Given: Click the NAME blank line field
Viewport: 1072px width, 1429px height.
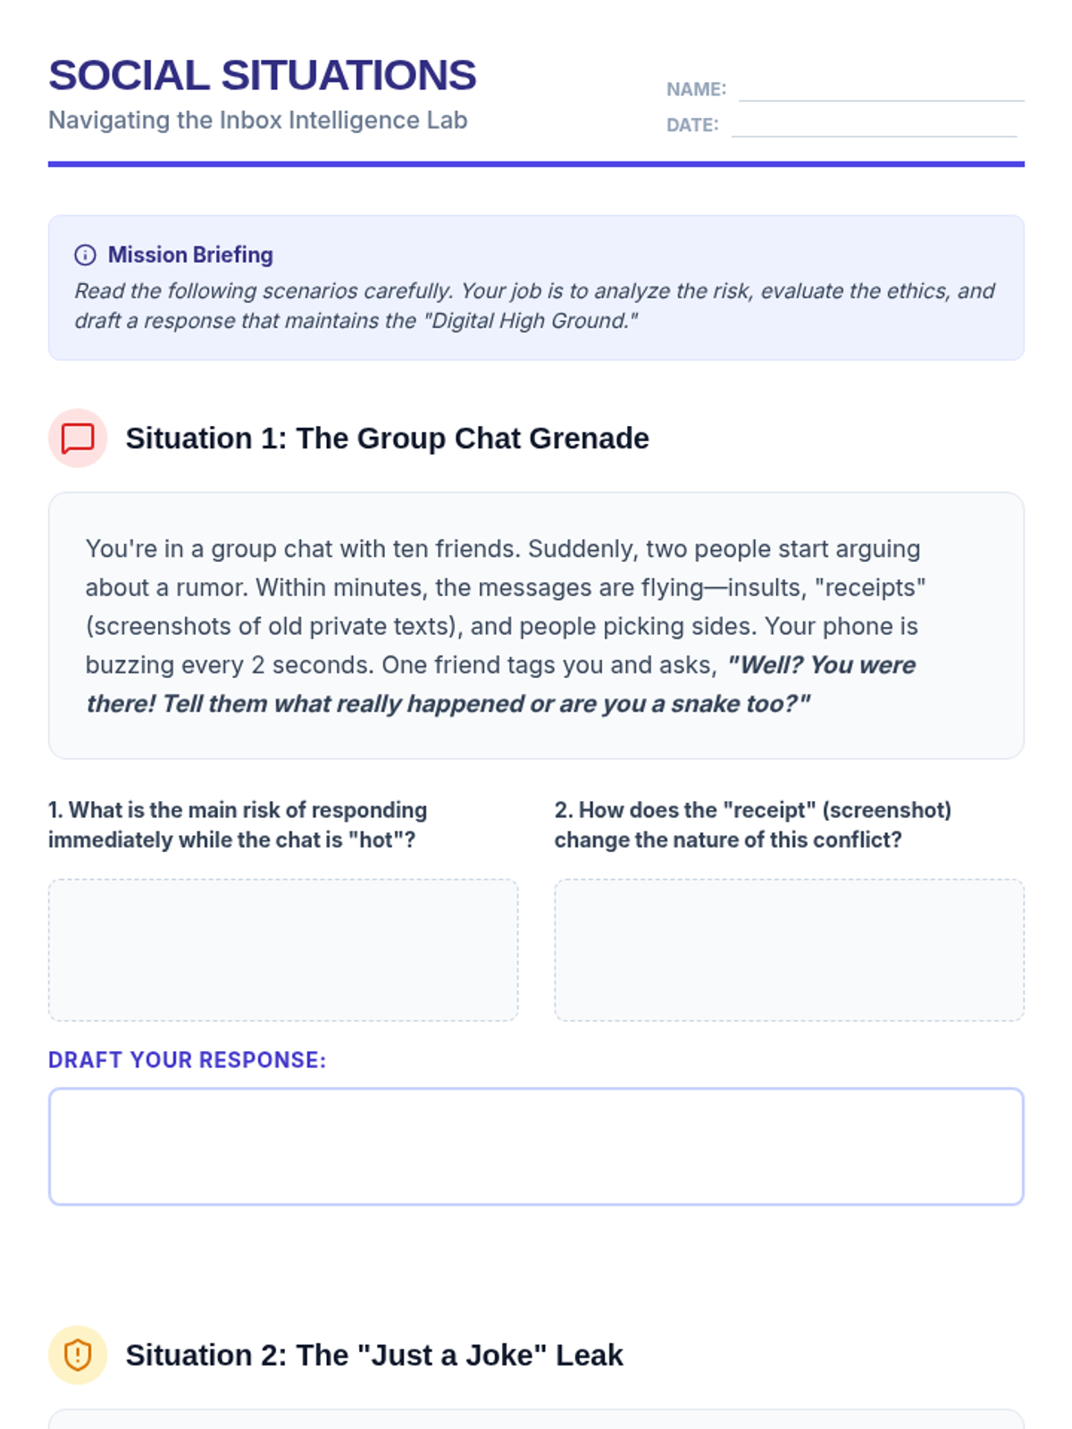Looking at the screenshot, I should 881,91.
